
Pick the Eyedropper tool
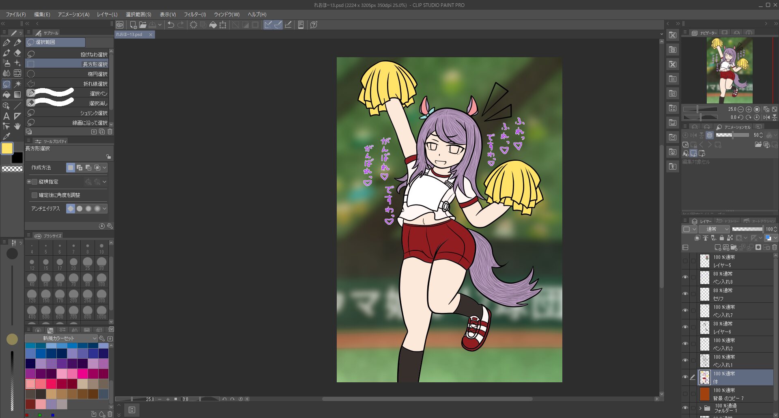[6, 137]
